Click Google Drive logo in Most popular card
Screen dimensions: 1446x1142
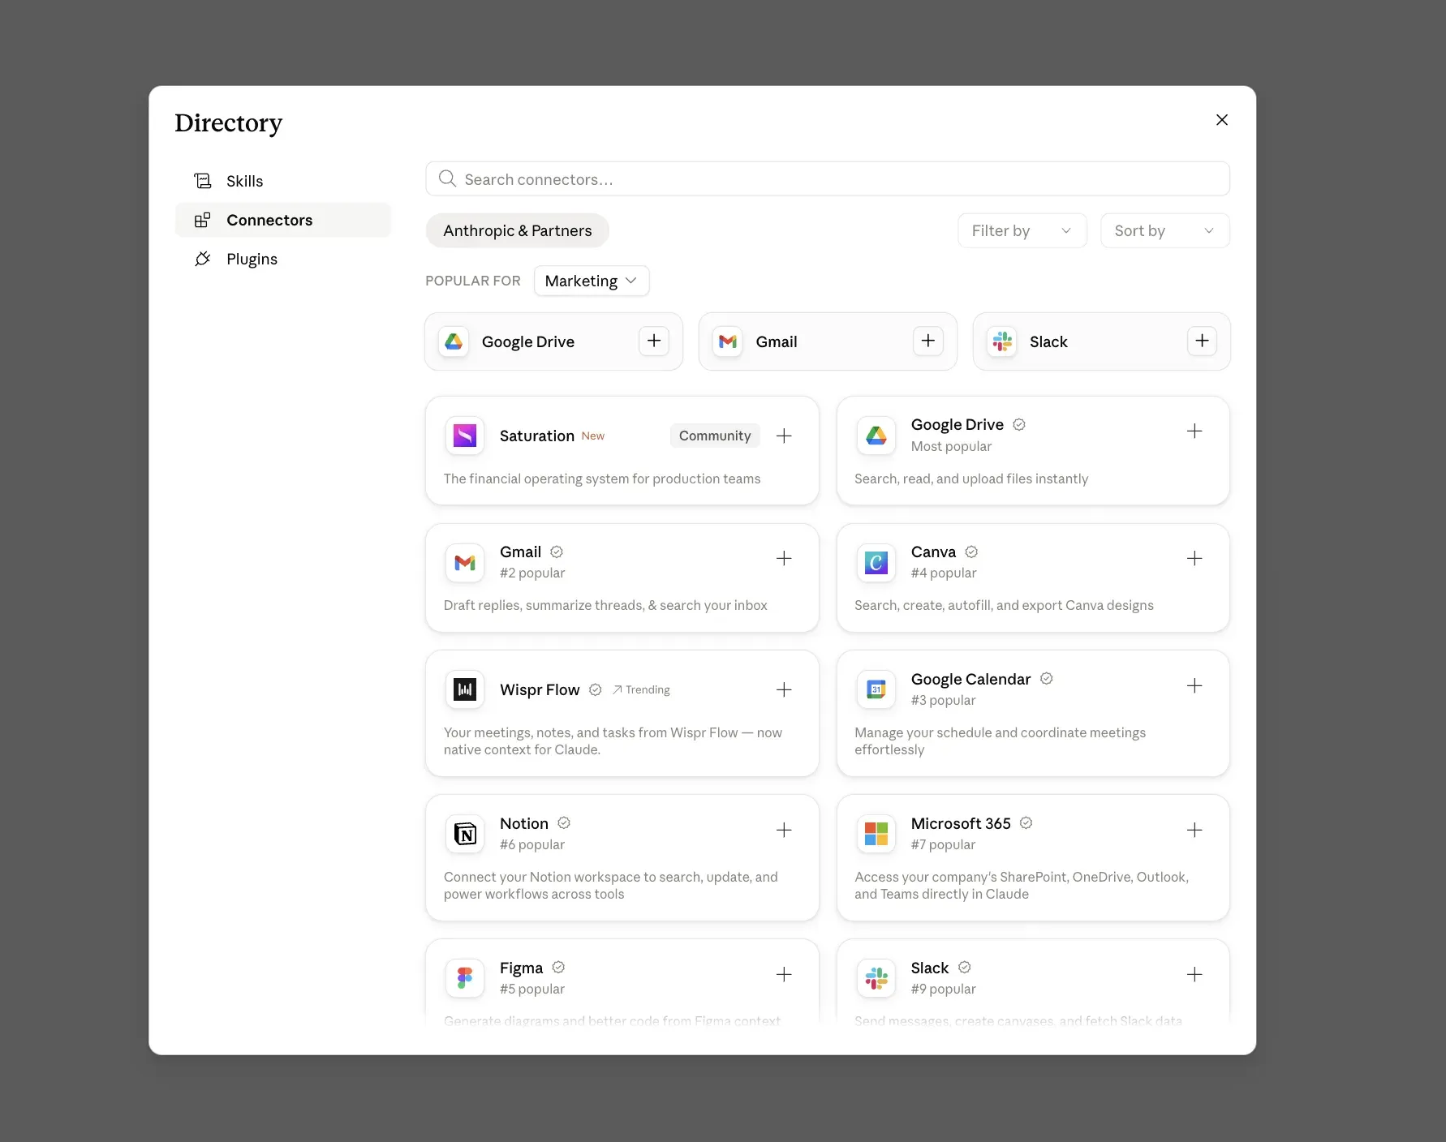click(876, 436)
